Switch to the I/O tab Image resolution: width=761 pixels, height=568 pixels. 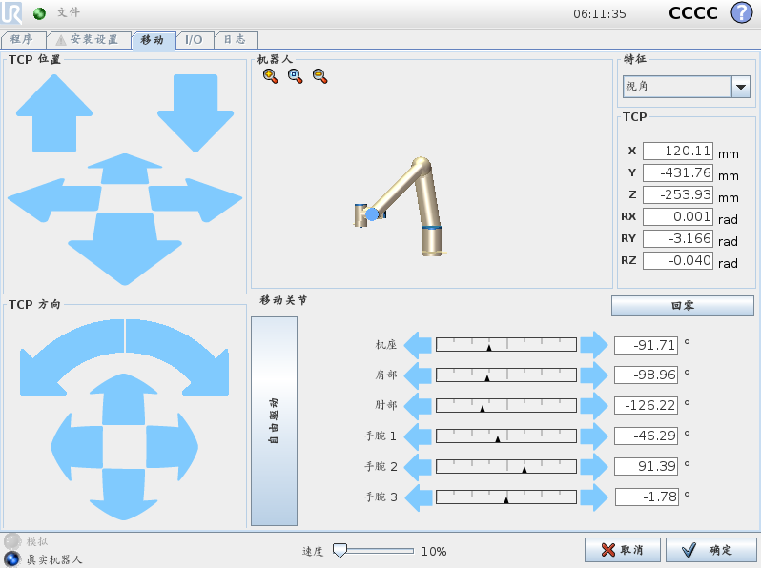[194, 40]
